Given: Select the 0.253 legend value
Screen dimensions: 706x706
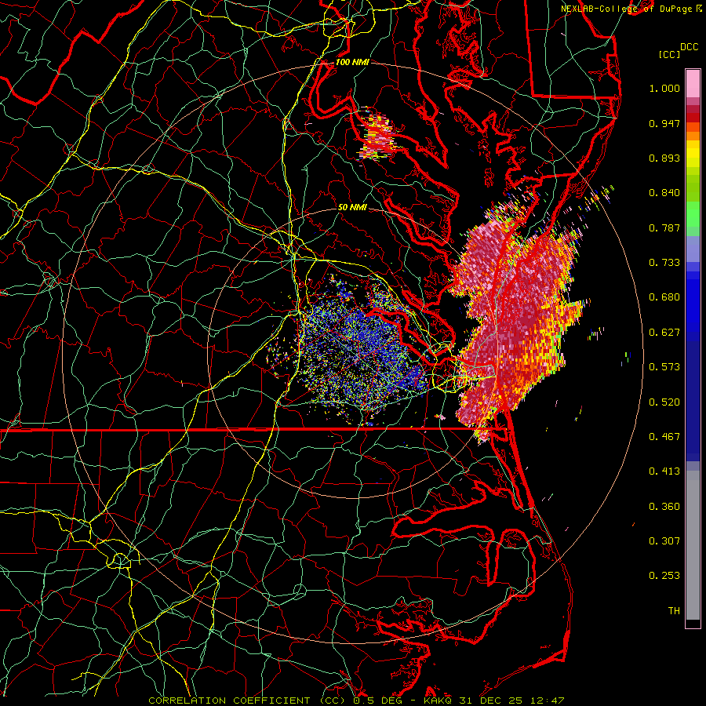Looking at the screenshot, I should (664, 576).
